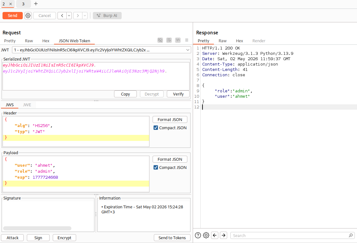Select the response Hex tab
The image size is (357, 243).
(x=239, y=41)
